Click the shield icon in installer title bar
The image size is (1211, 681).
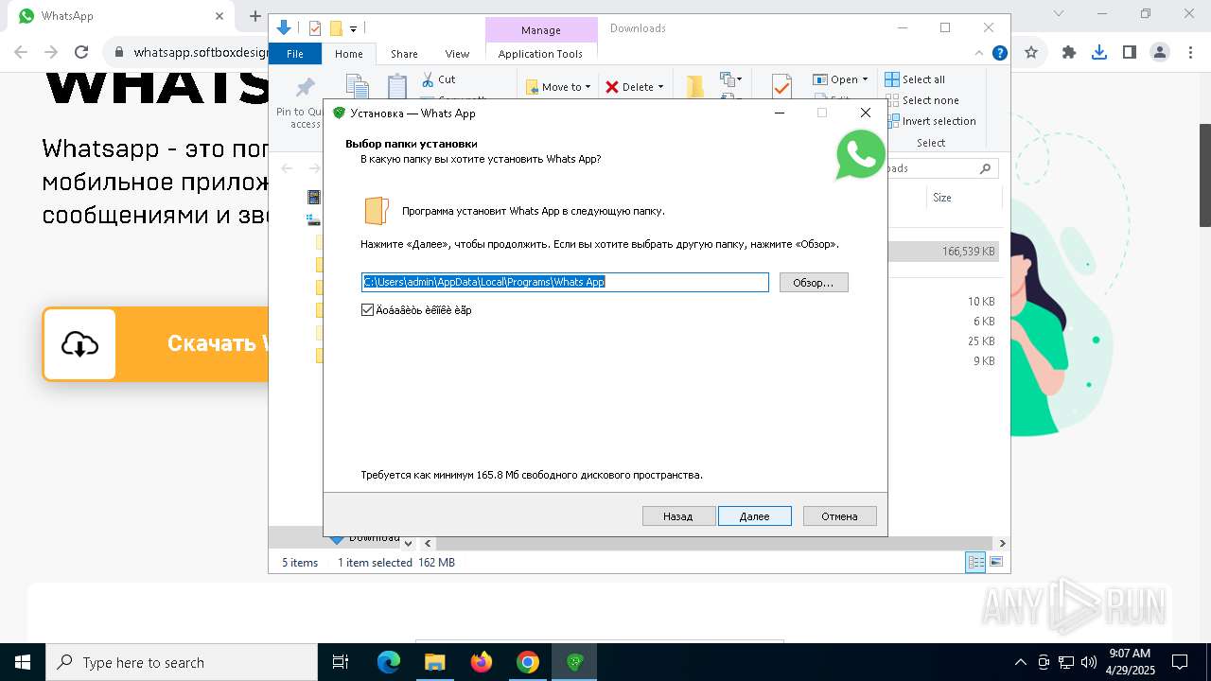click(x=339, y=113)
